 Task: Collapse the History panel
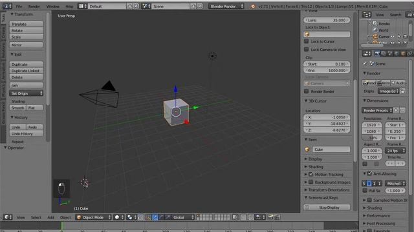12,117
